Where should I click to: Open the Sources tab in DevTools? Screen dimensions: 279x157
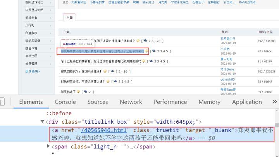98,102
